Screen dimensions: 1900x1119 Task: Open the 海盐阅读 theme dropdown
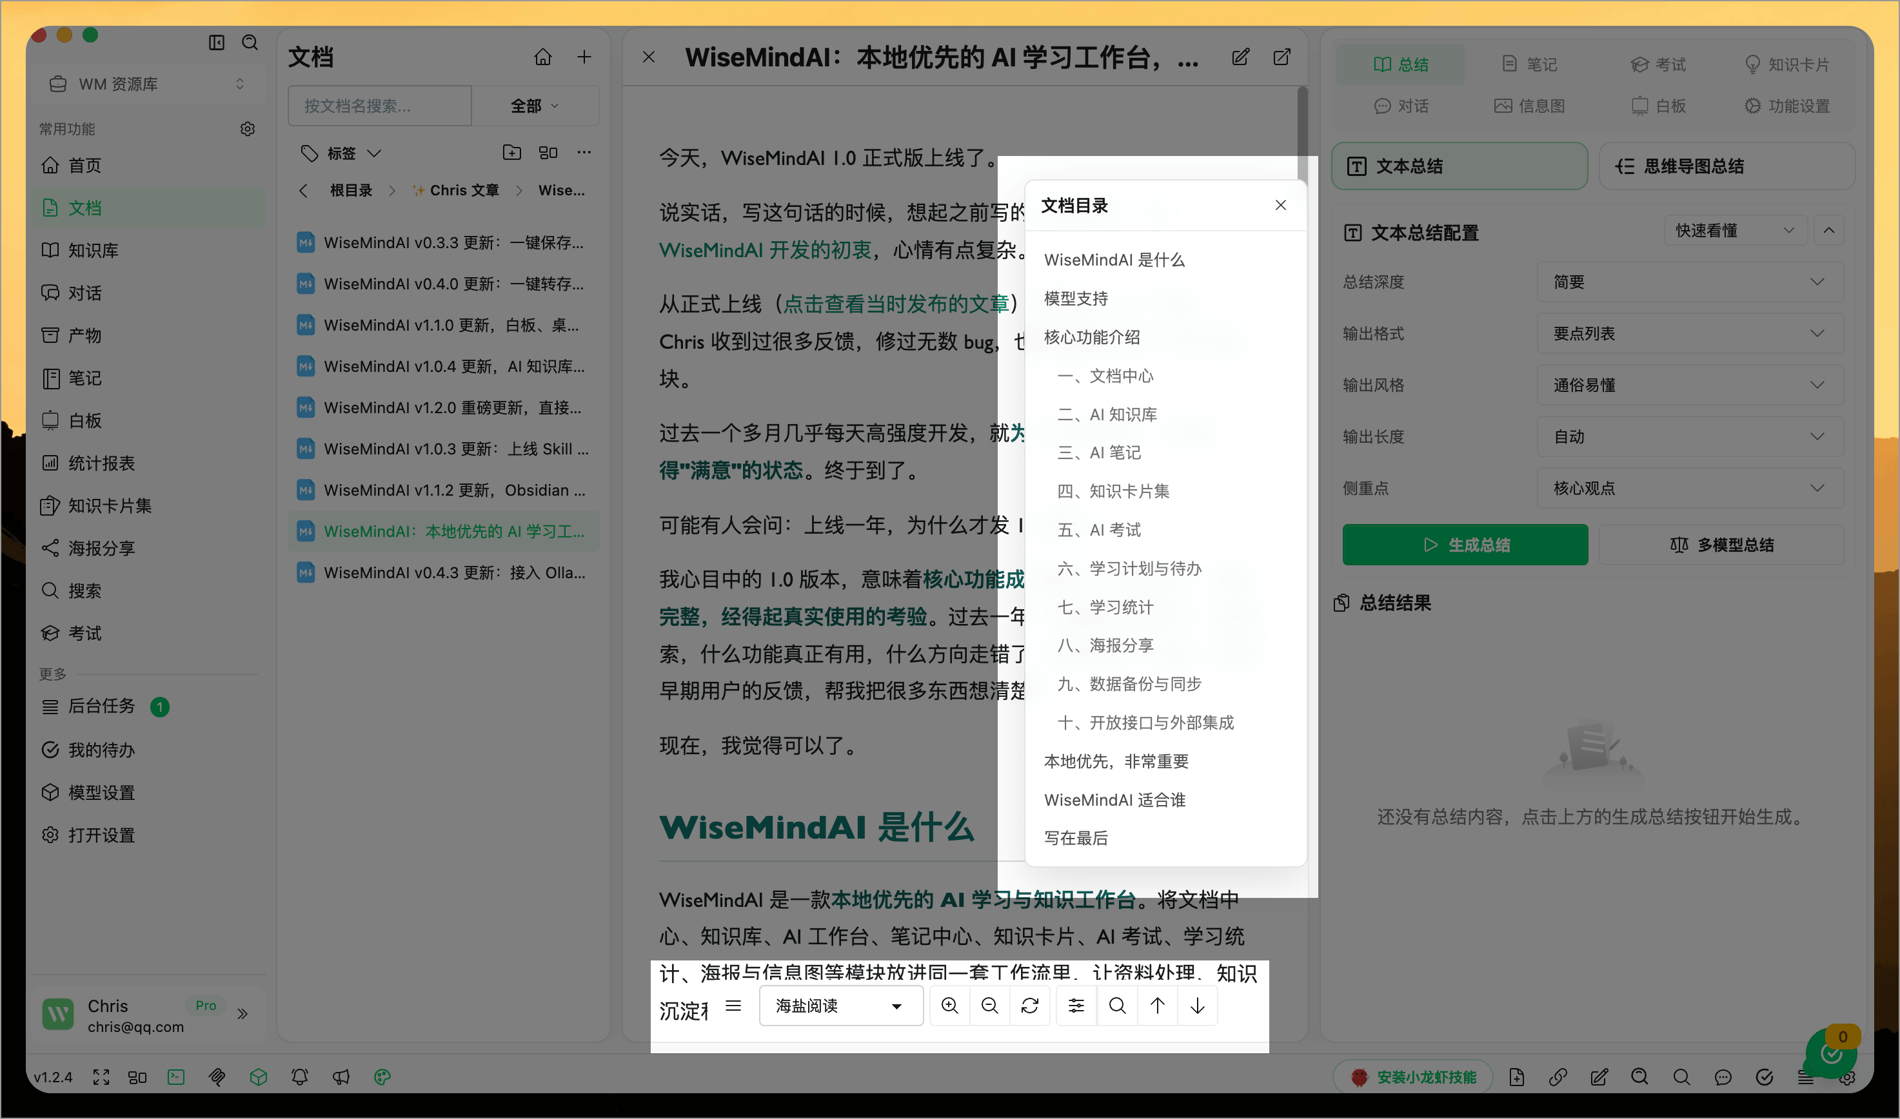pyautogui.click(x=841, y=1005)
